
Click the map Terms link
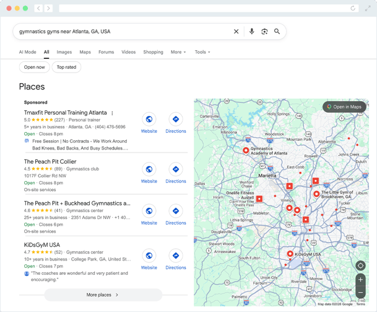pyautogui.click(x=360, y=304)
